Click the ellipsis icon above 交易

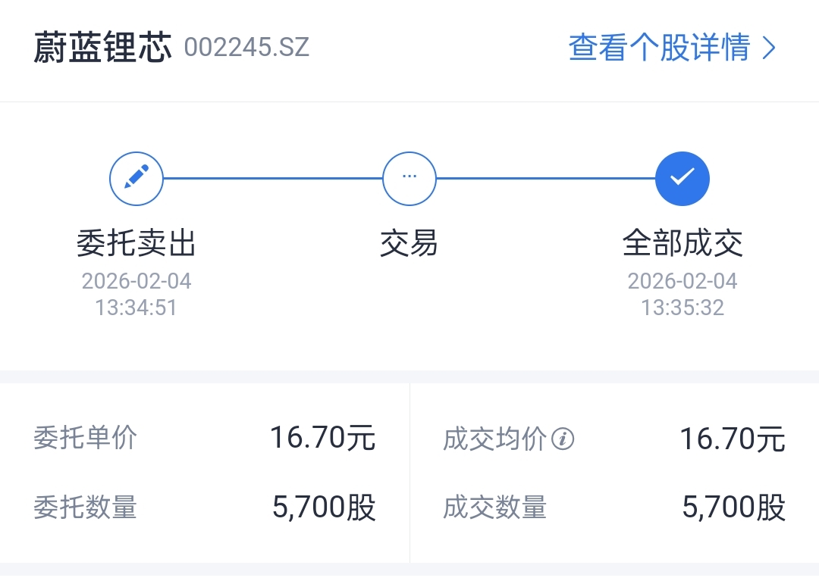coord(409,179)
